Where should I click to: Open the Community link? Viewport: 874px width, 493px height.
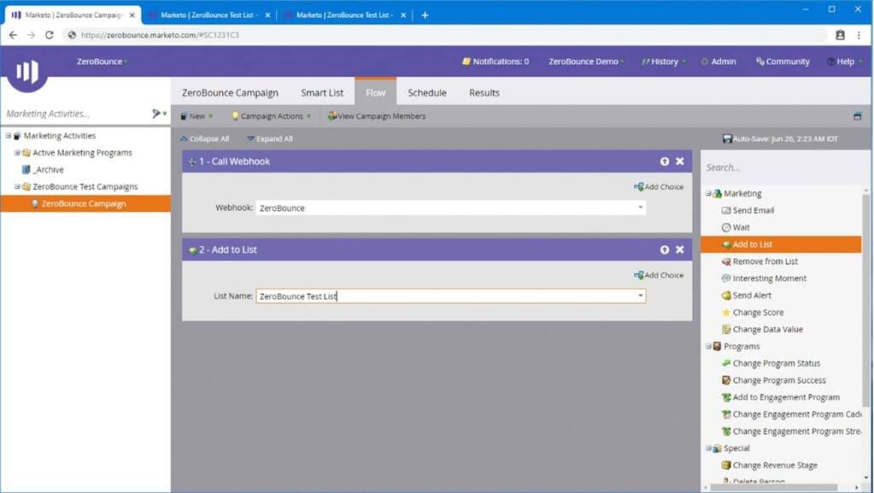783,62
